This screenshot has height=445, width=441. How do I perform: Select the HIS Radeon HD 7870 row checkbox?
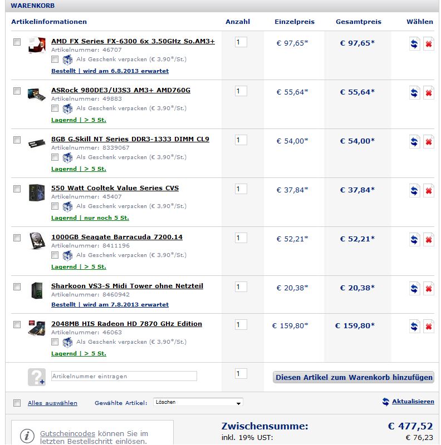[17, 324]
